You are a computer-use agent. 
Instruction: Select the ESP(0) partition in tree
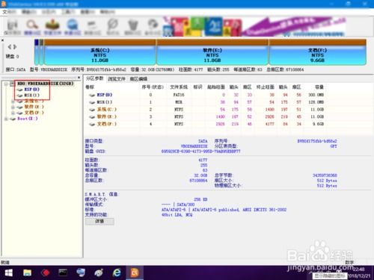(31, 90)
